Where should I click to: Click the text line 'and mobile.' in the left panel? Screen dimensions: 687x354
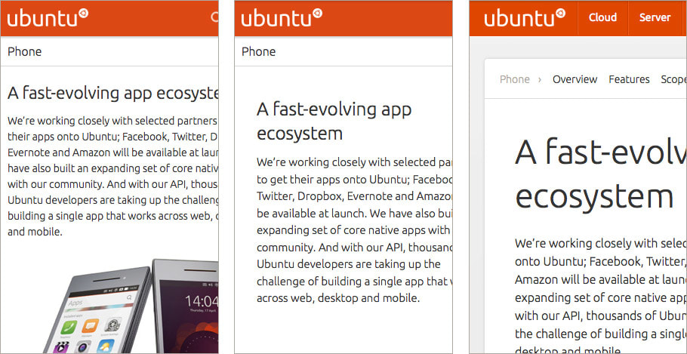(x=35, y=232)
